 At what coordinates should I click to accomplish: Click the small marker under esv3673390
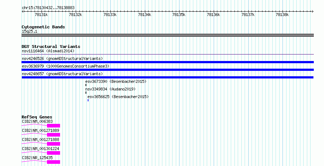(x=86, y=85)
